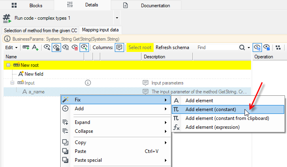This screenshot has width=287, height=167.
Task: Click the add new field icon (A+)
Action: click(35, 47)
